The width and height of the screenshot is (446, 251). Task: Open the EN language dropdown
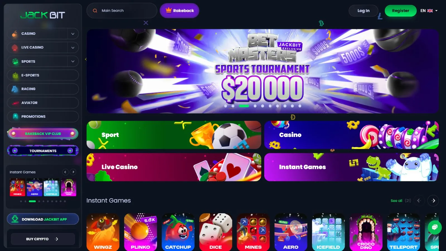429,11
